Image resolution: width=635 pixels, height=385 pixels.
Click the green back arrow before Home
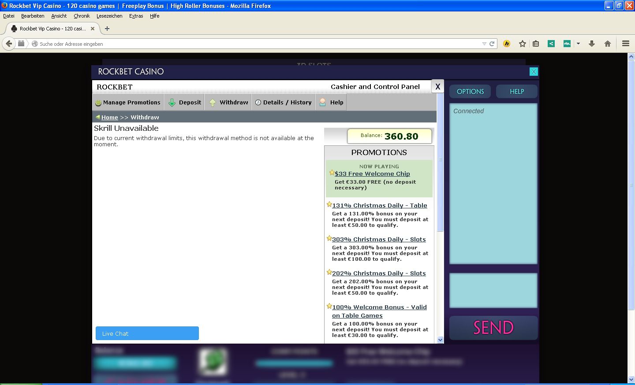coord(97,117)
